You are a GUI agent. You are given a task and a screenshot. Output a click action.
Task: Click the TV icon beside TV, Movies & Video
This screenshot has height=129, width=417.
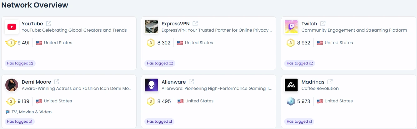(8, 112)
